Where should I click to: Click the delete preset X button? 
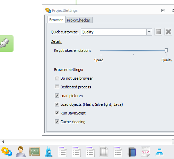(x=168, y=32)
